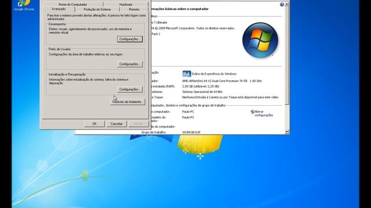Click scrollbar up arrow in System window
This screenshot has width=371, height=208.
pyautogui.click(x=287, y=4)
